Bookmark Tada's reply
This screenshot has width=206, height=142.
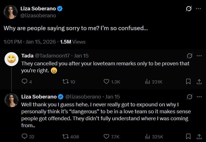point(188,81)
